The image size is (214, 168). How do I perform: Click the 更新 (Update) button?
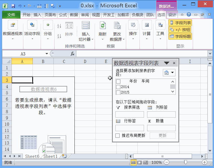pos(163,135)
